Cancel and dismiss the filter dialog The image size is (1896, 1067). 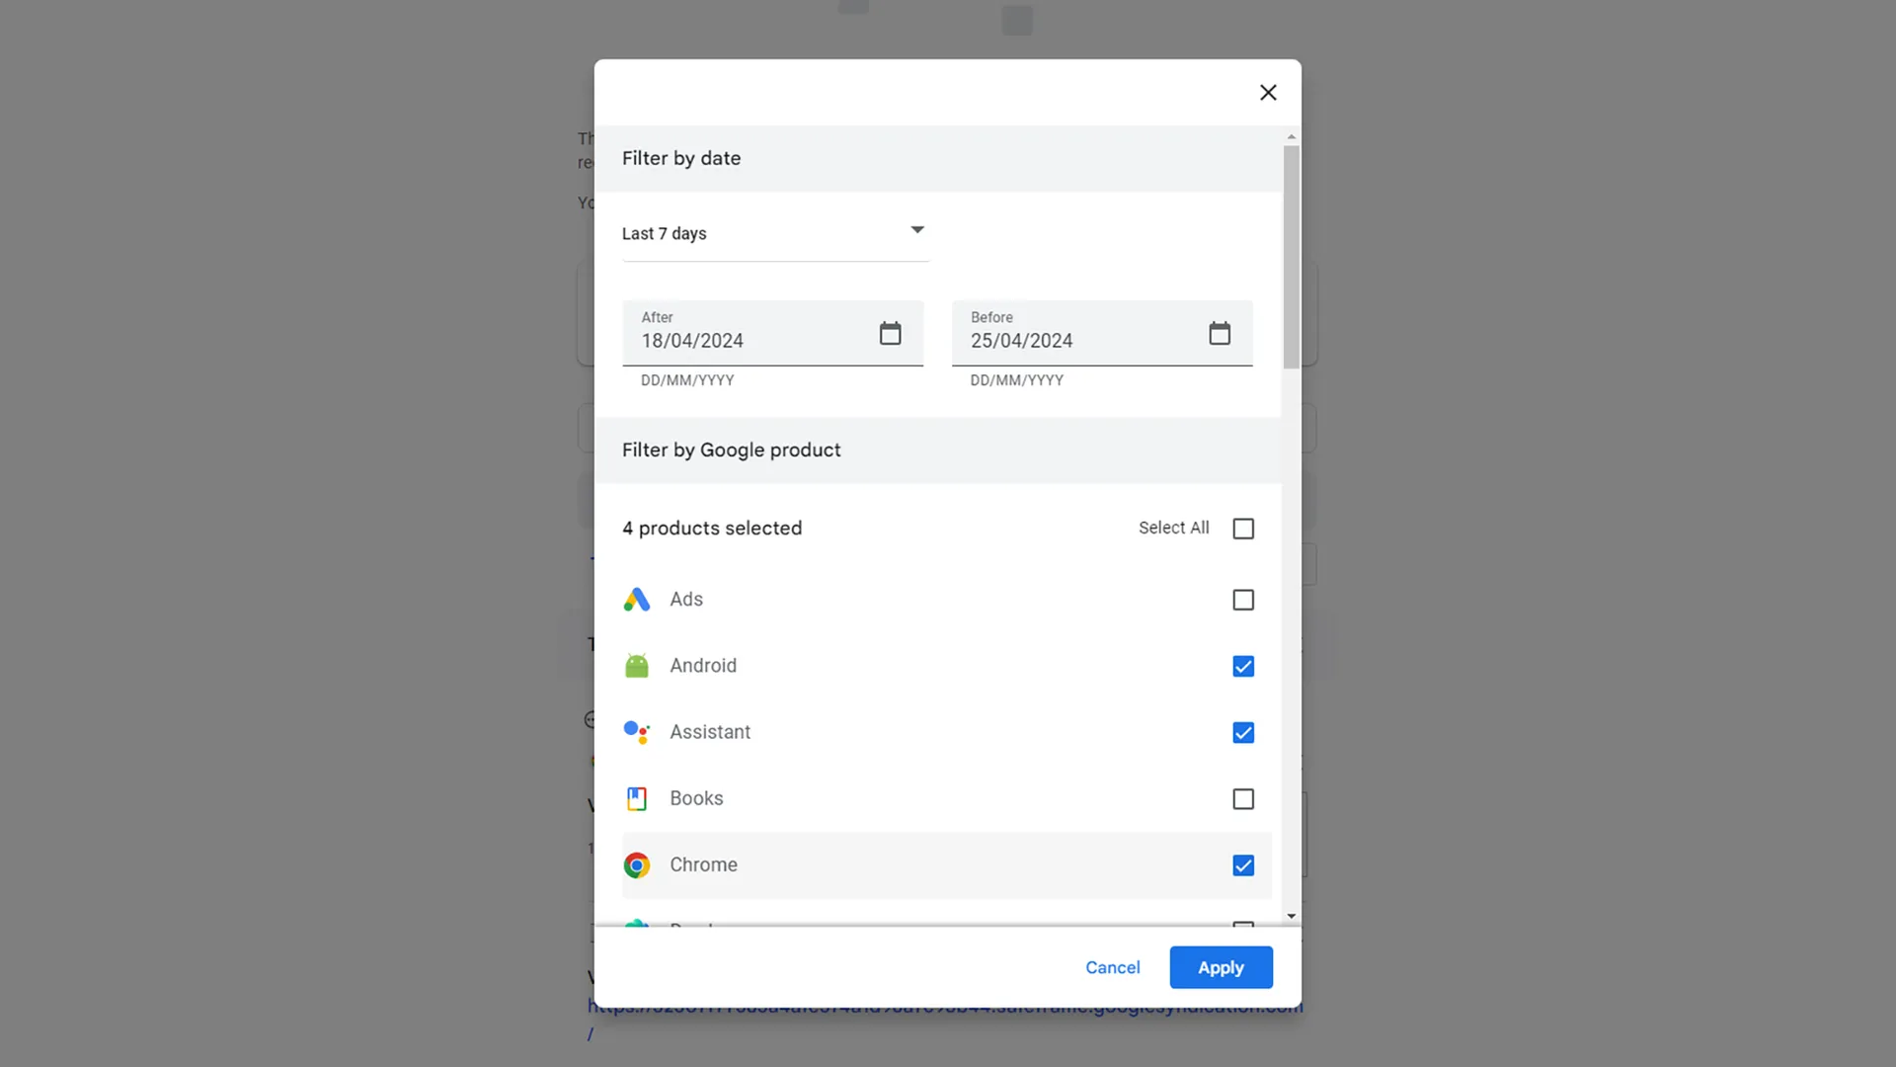click(1113, 966)
